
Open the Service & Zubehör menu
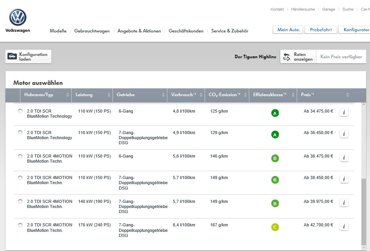click(x=230, y=31)
